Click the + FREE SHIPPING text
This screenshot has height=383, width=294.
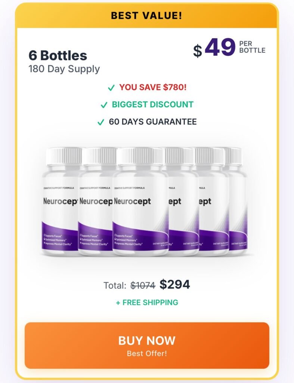tap(147, 302)
